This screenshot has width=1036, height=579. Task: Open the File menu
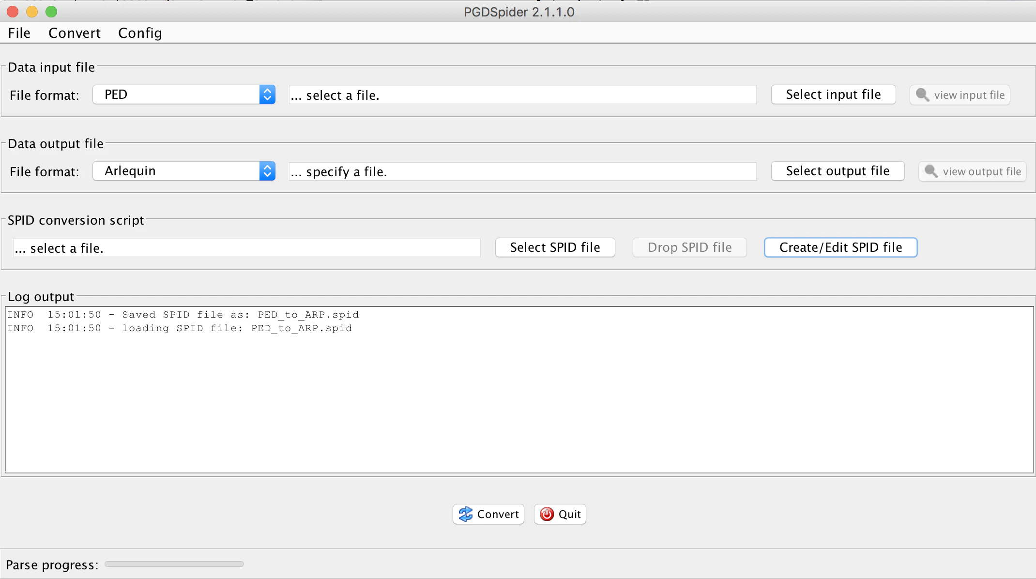click(x=19, y=33)
